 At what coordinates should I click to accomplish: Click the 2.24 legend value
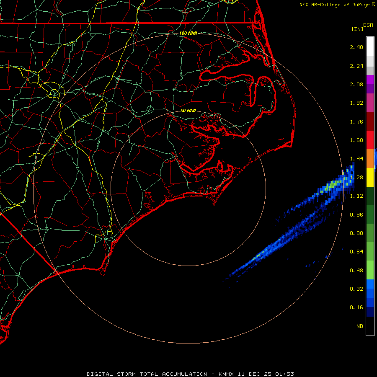356,66
